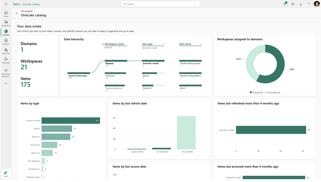Click the Items by last access date title
This screenshot has height=182, width=321.
coord(129,167)
